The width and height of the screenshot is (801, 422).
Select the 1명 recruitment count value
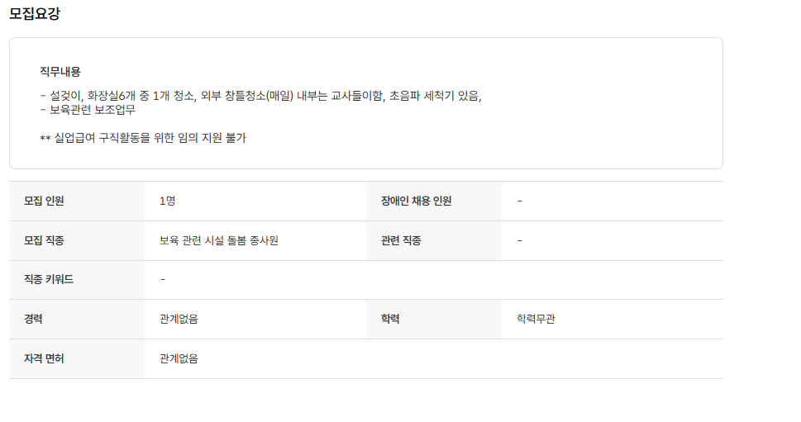pos(167,201)
